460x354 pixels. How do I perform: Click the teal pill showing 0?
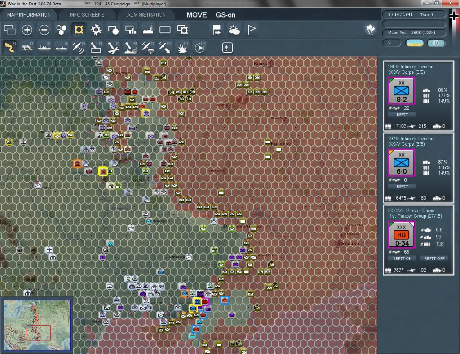pyautogui.click(x=436, y=43)
